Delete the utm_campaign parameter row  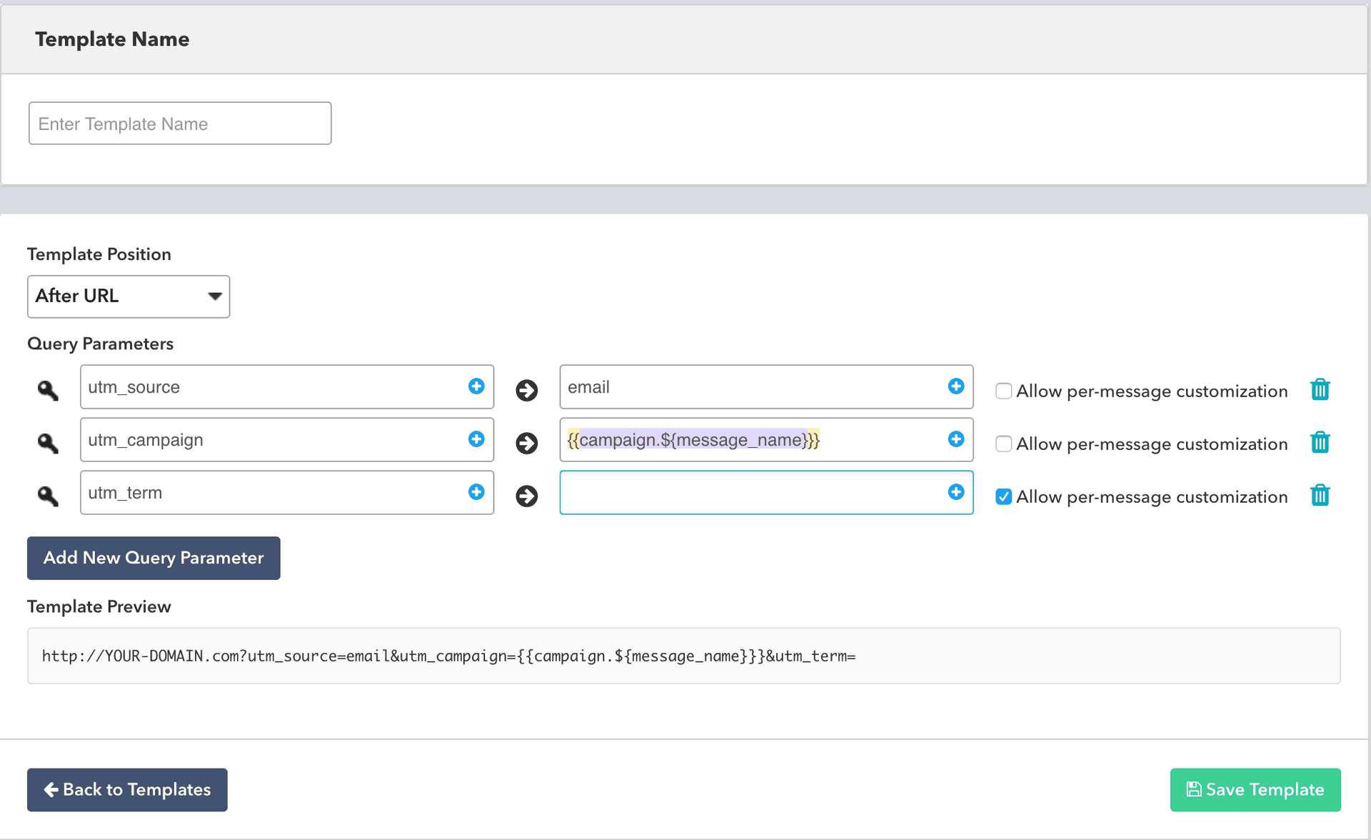[x=1320, y=443]
